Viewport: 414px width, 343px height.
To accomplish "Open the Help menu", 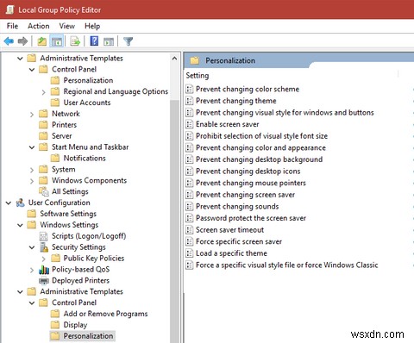I will point(92,26).
